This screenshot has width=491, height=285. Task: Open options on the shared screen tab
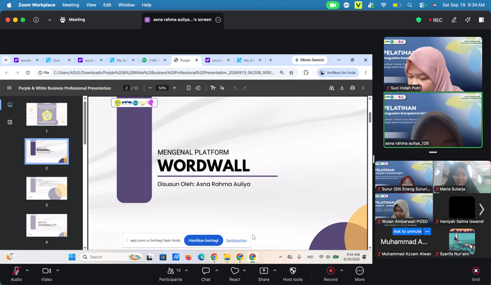point(218,20)
